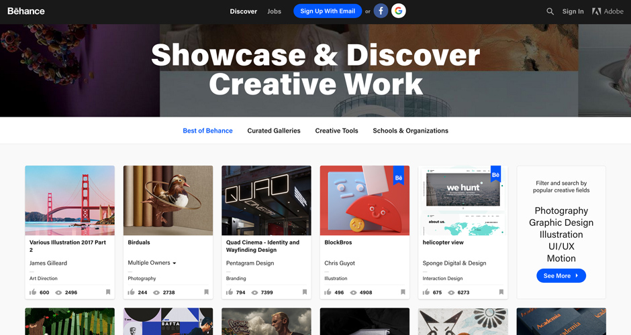The width and height of the screenshot is (631, 335).
Task: Switch to Creative Tools tab
Action: click(x=336, y=131)
